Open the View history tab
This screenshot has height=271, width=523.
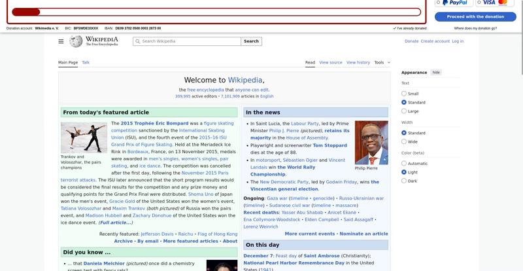tap(358, 62)
